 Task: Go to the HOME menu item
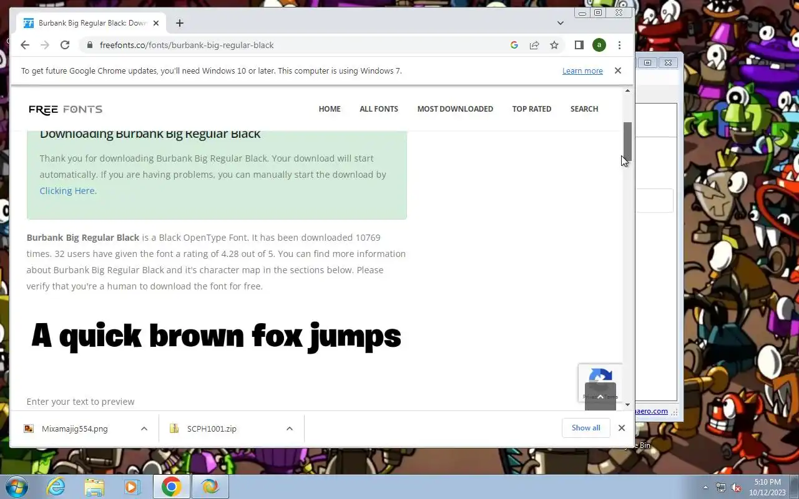330,109
